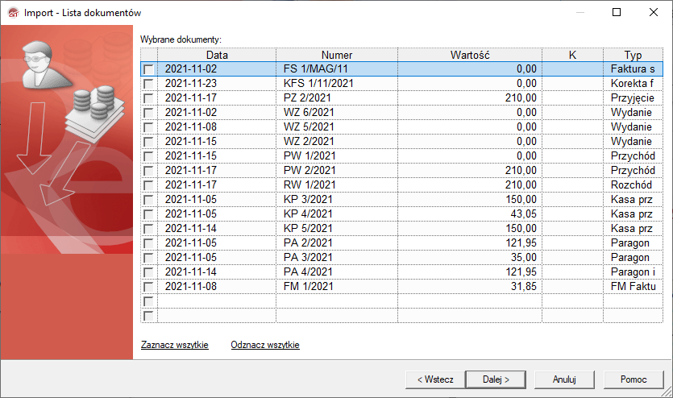The width and height of the screenshot is (673, 398).
Task: Open help via Pomoc button
Action: click(x=634, y=379)
